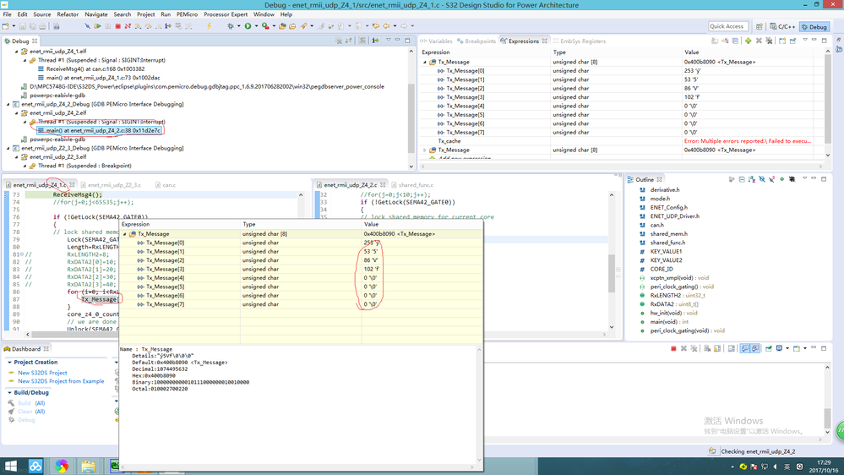
Task: Click the Last Edit Location toolbar icon
Action: tap(375, 26)
